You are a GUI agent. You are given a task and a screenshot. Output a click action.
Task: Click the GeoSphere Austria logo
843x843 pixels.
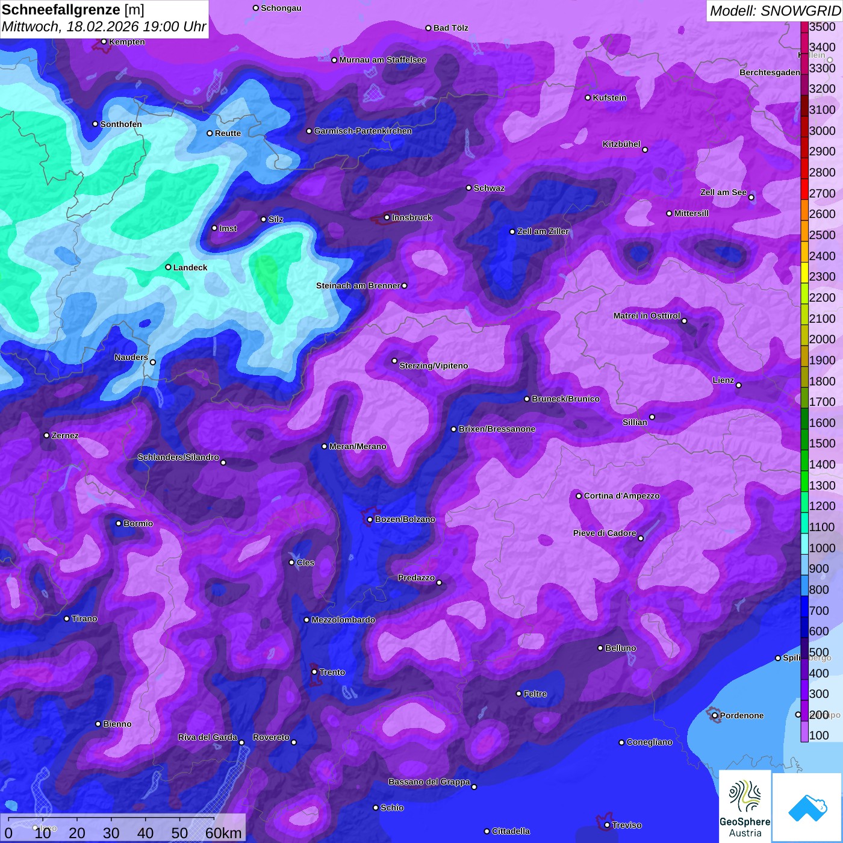coord(745,807)
